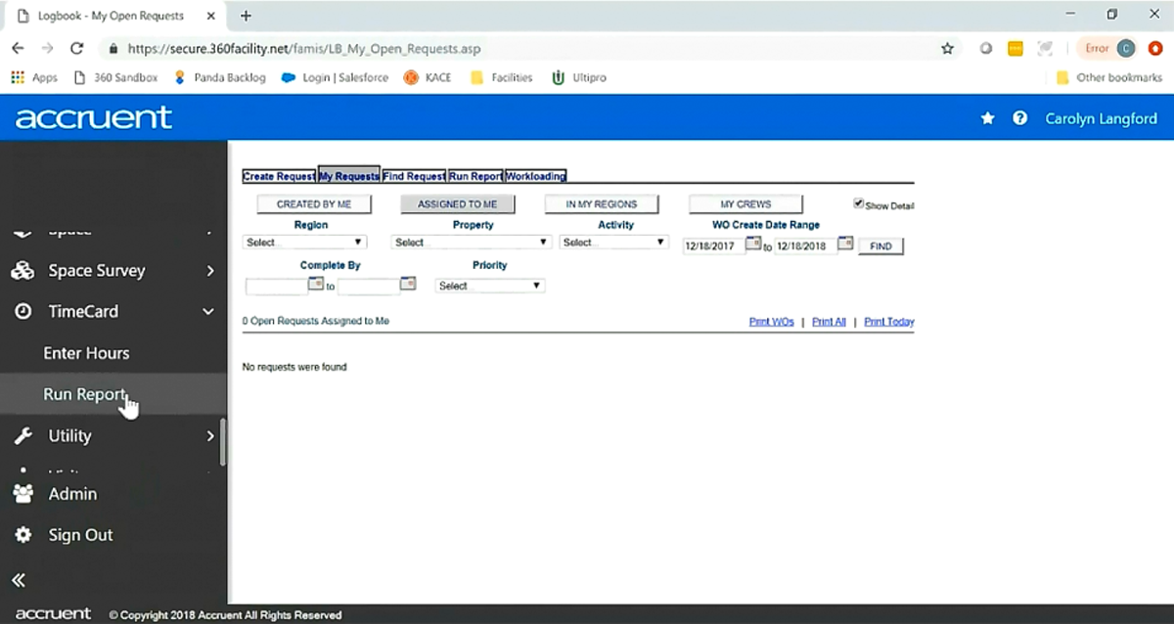Select the Space Survey icon in sidebar
Screen dimensions: 1174x624
pos(23,270)
